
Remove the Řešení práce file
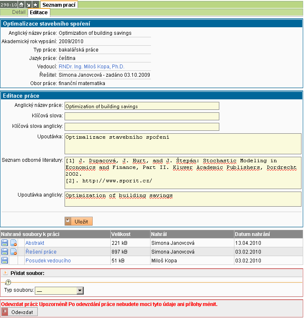tap(13, 252)
